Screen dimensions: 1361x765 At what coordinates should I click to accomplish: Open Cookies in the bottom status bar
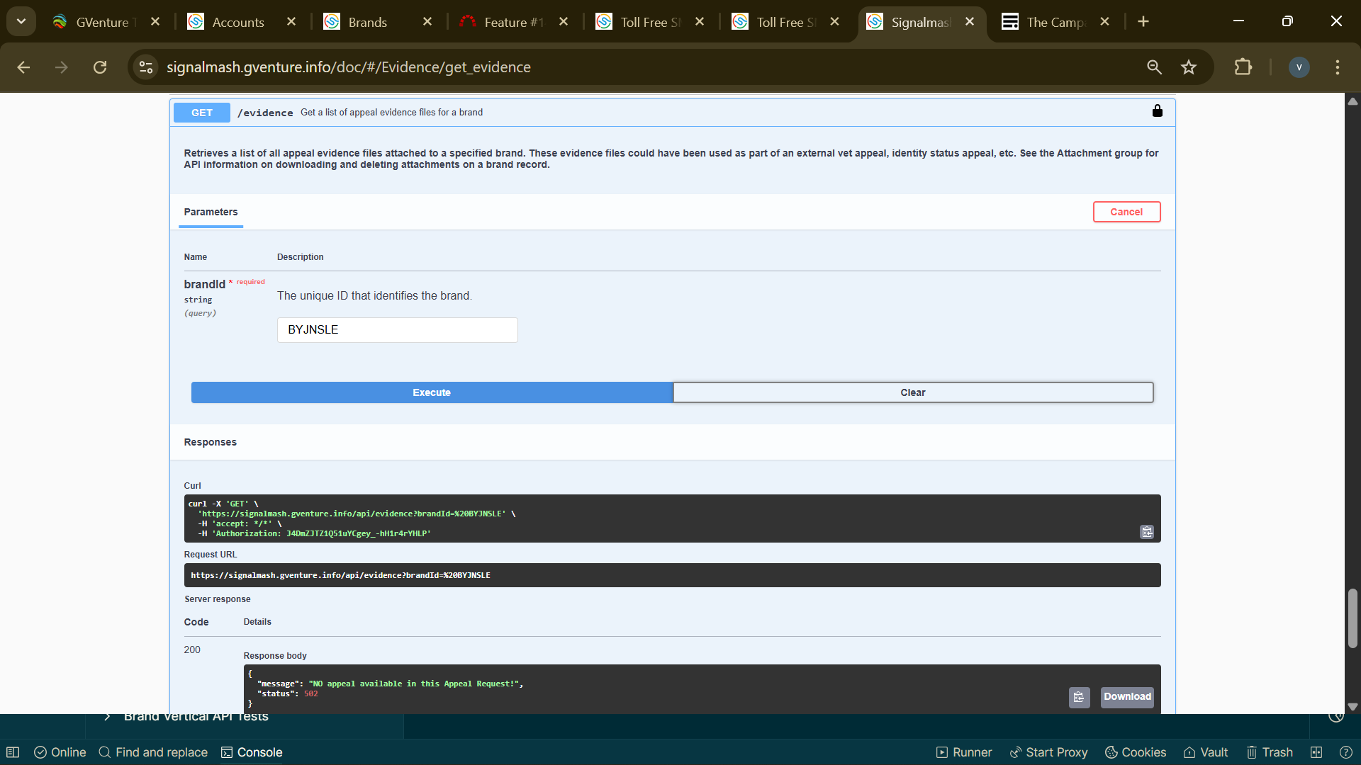[x=1136, y=752]
